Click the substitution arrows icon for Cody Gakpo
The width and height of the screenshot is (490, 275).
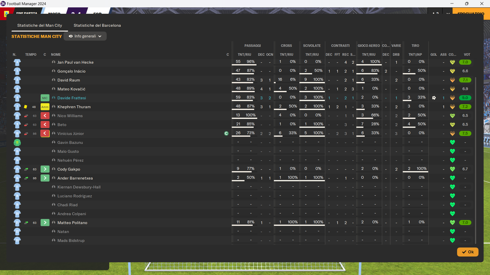tap(26, 169)
